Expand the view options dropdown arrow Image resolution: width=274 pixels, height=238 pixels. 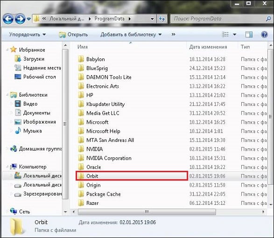point(235,35)
